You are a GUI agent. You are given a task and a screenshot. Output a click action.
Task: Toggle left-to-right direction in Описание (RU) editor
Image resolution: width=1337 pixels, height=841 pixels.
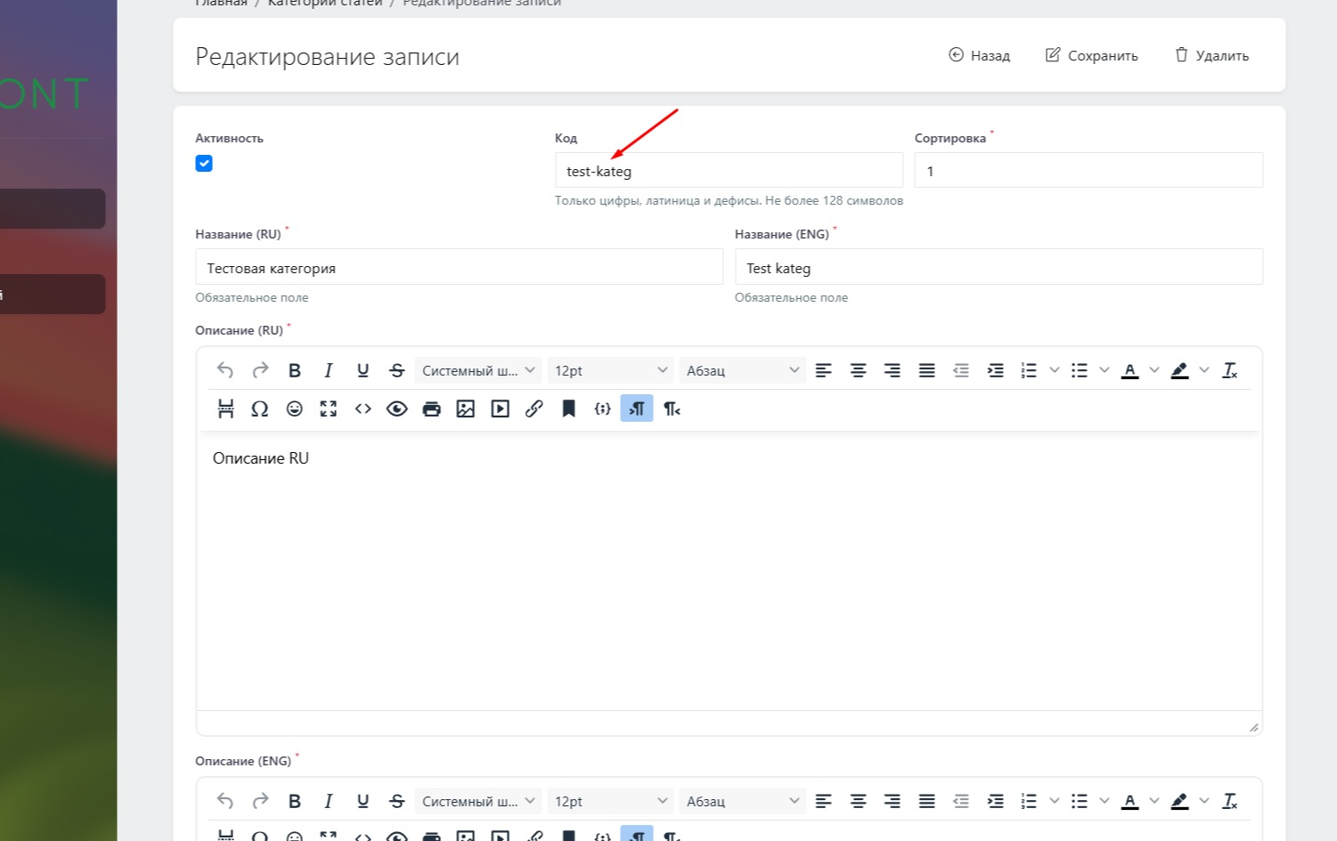(637, 409)
